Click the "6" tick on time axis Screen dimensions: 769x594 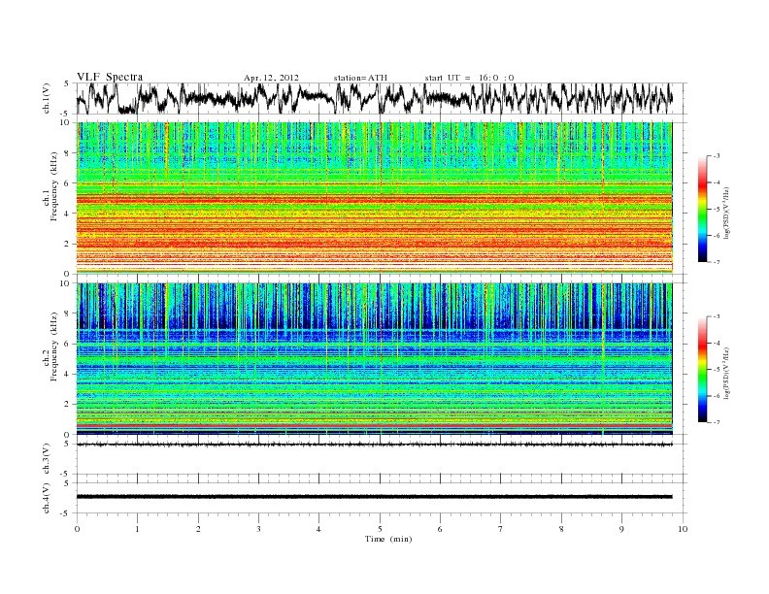coord(440,529)
